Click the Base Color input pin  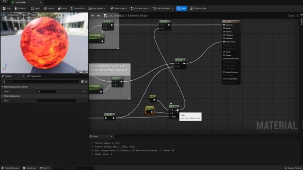point(224,25)
